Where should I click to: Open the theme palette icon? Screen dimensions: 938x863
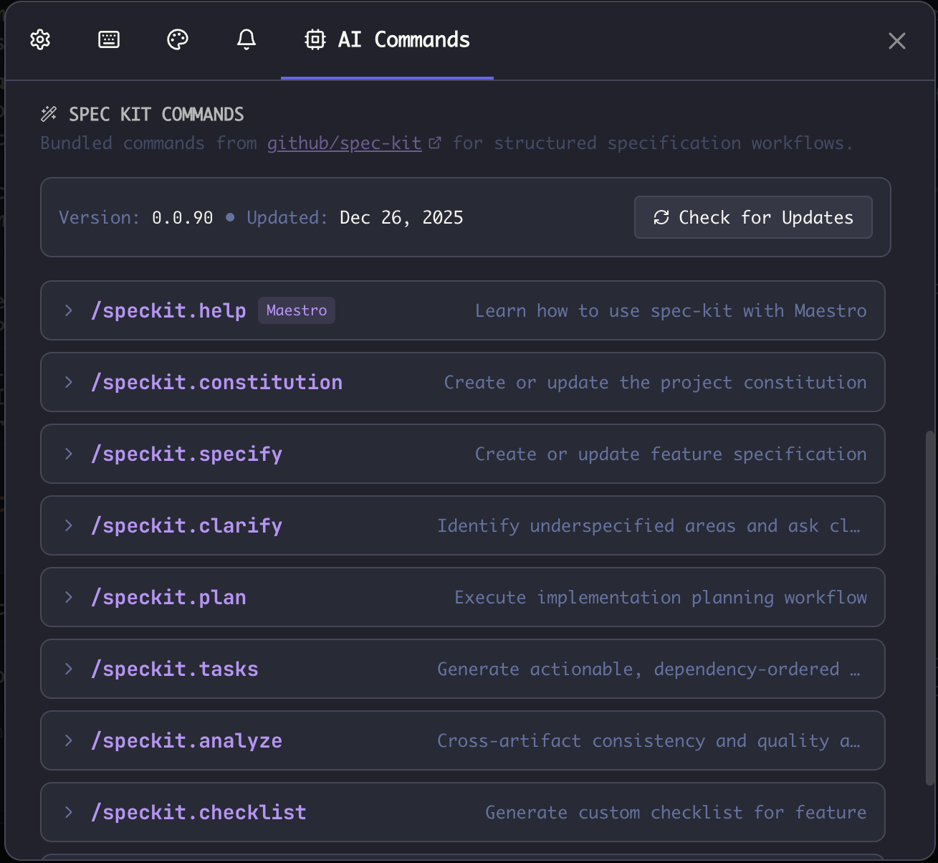pos(178,40)
